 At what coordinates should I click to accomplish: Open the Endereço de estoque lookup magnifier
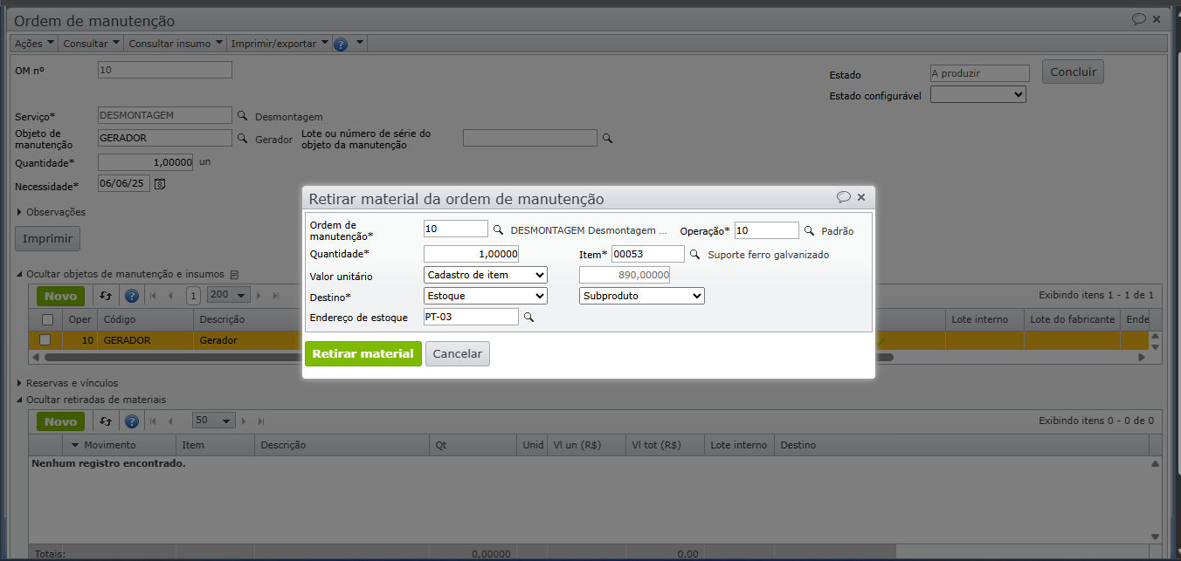pos(528,318)
